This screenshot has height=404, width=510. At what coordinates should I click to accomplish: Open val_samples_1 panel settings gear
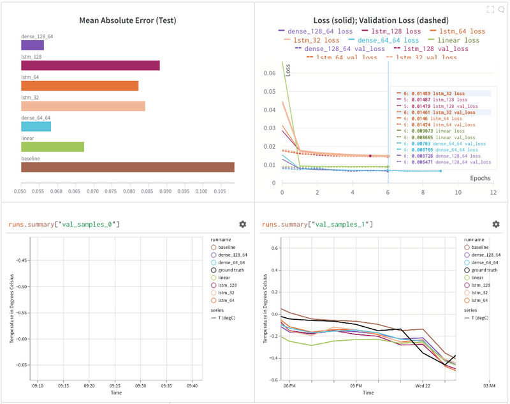pos(496,224)
